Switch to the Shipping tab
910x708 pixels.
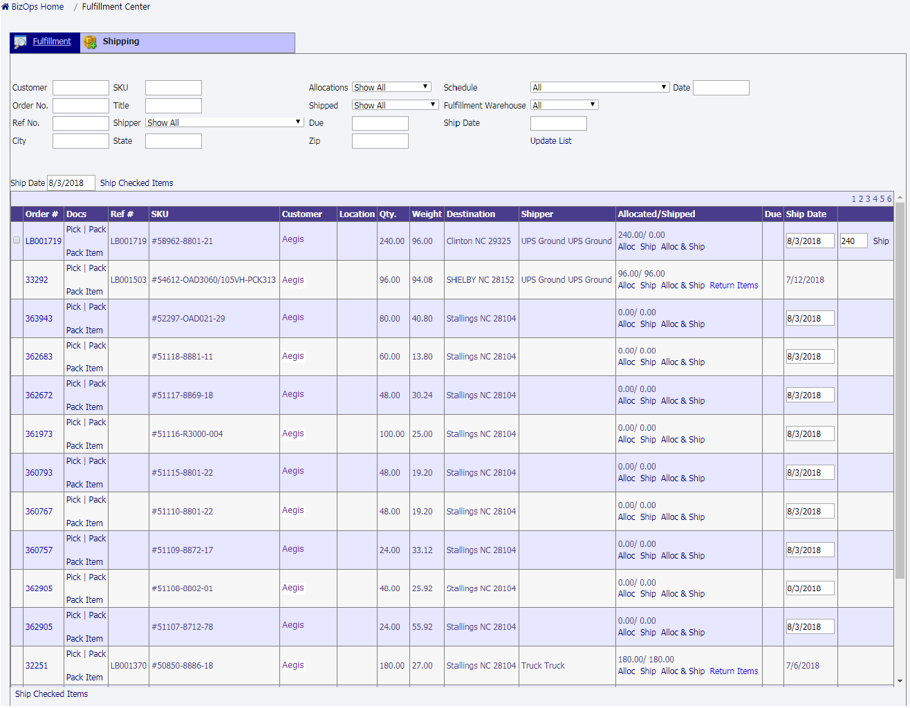tap(121, 41)
